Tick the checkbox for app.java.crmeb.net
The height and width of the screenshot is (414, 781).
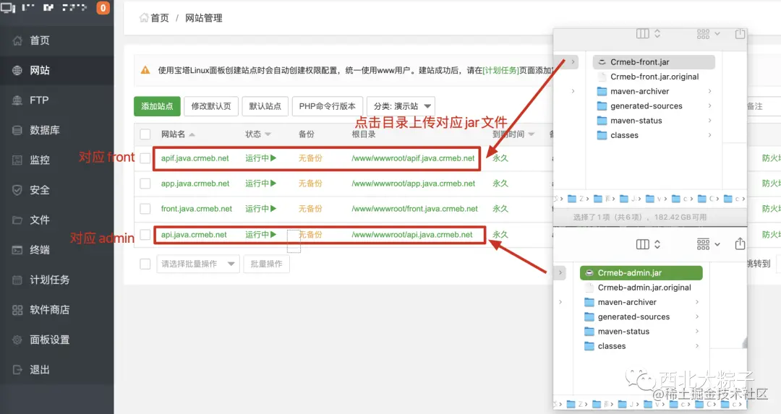(x=145, y=184)
